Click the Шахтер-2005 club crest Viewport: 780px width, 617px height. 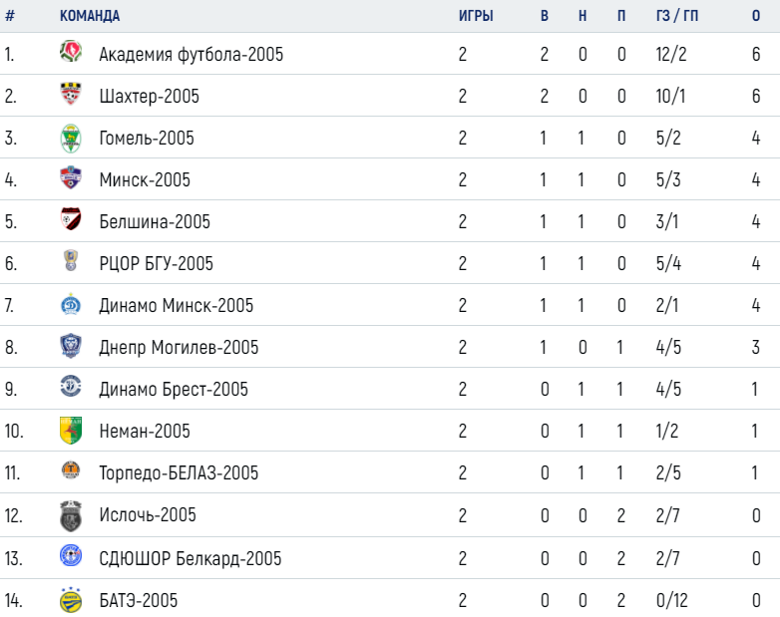[x=71, y=94]
